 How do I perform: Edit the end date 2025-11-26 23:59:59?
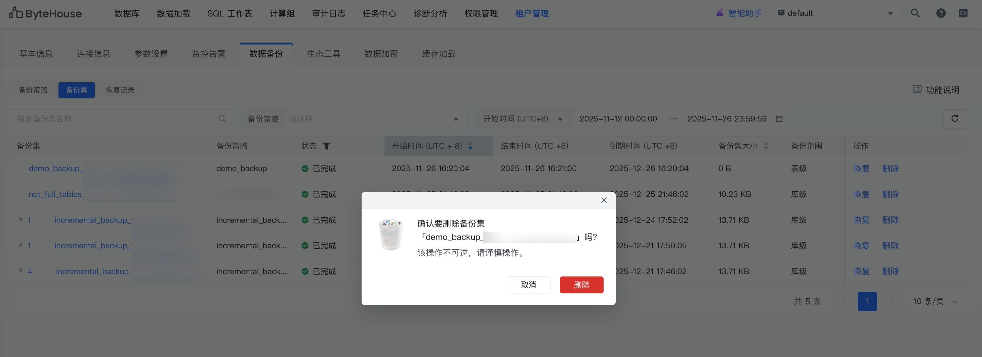(x=727, y=119)
